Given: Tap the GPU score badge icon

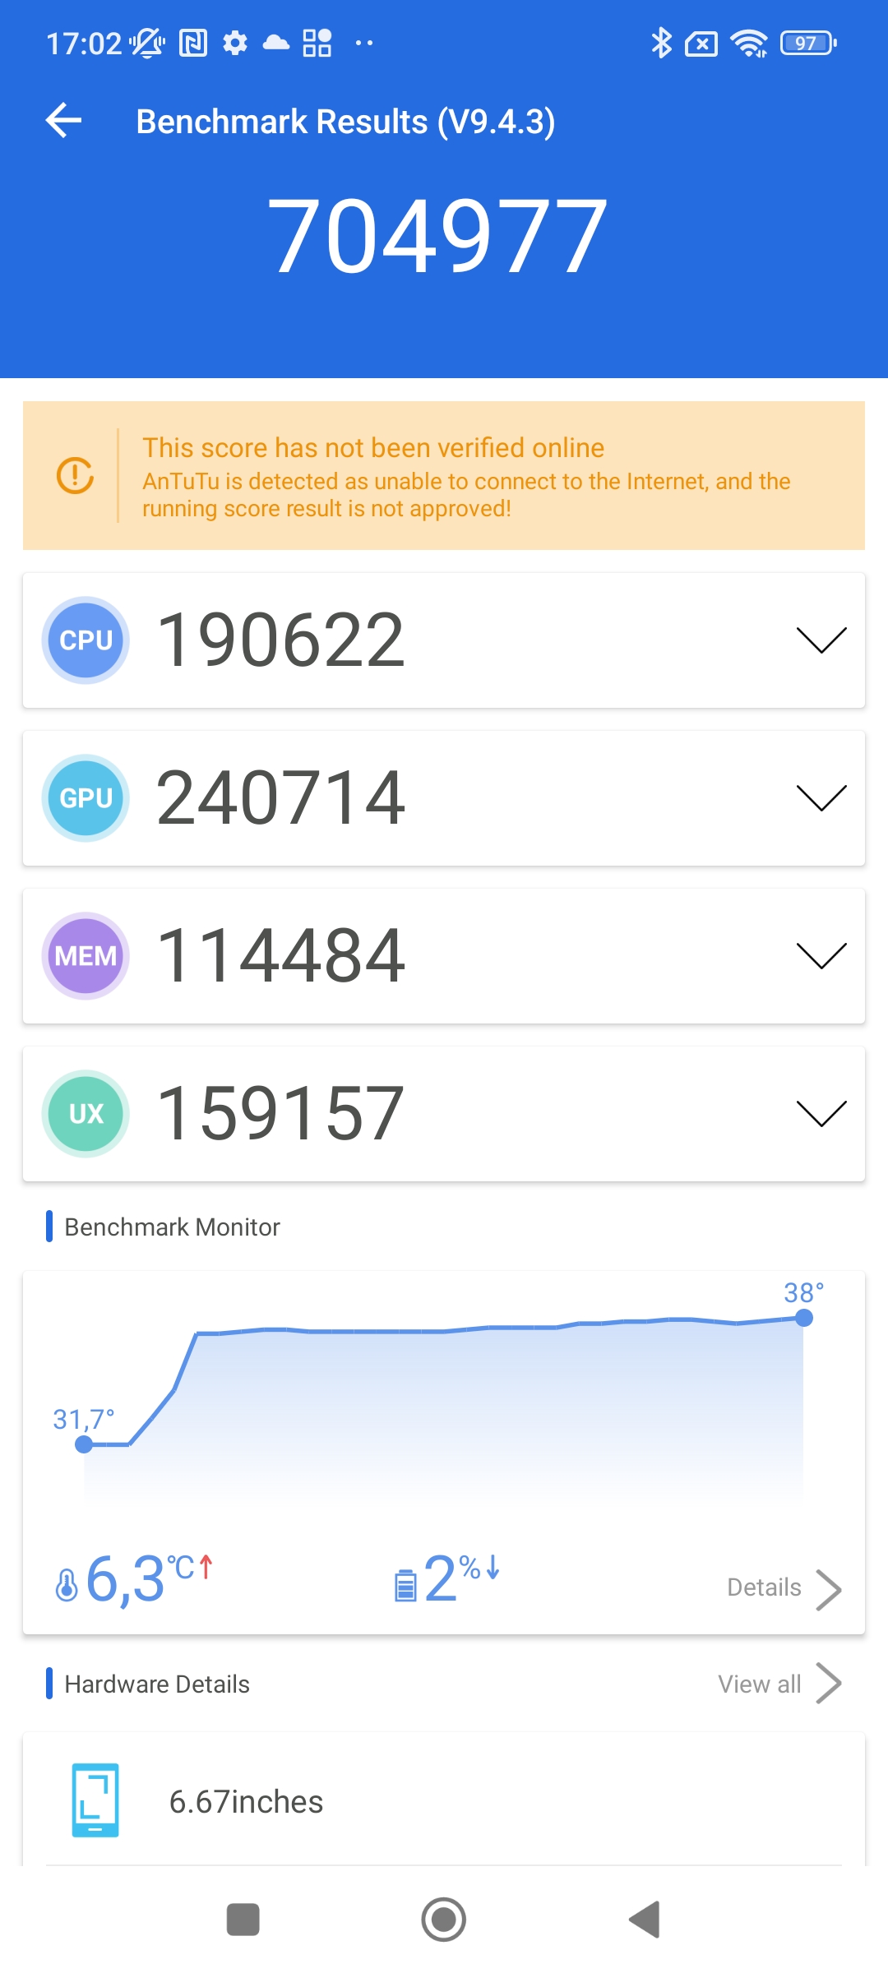Looking at the screenshot, I should [86, 798].
